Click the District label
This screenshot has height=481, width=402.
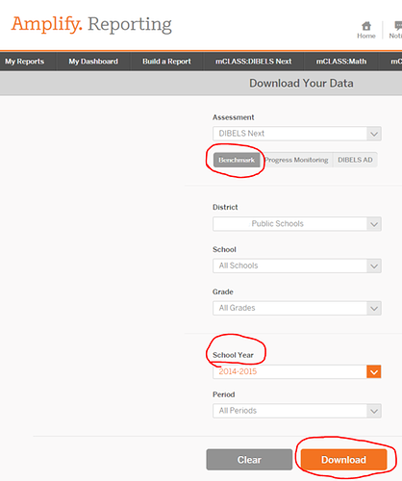tap(225, 207)
